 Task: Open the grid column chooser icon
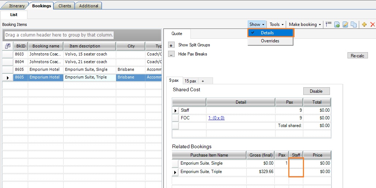click(7, 46)
